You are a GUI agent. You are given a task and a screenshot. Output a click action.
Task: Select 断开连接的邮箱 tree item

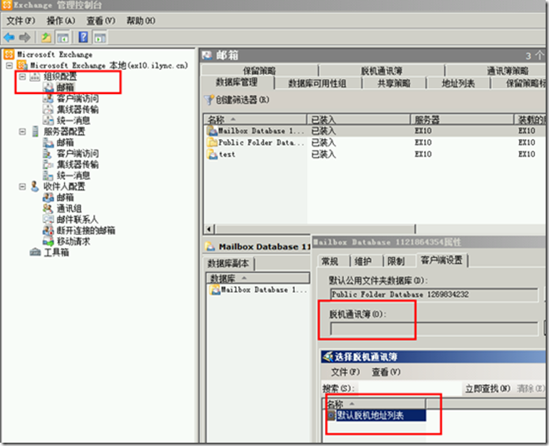pos(86,230)
